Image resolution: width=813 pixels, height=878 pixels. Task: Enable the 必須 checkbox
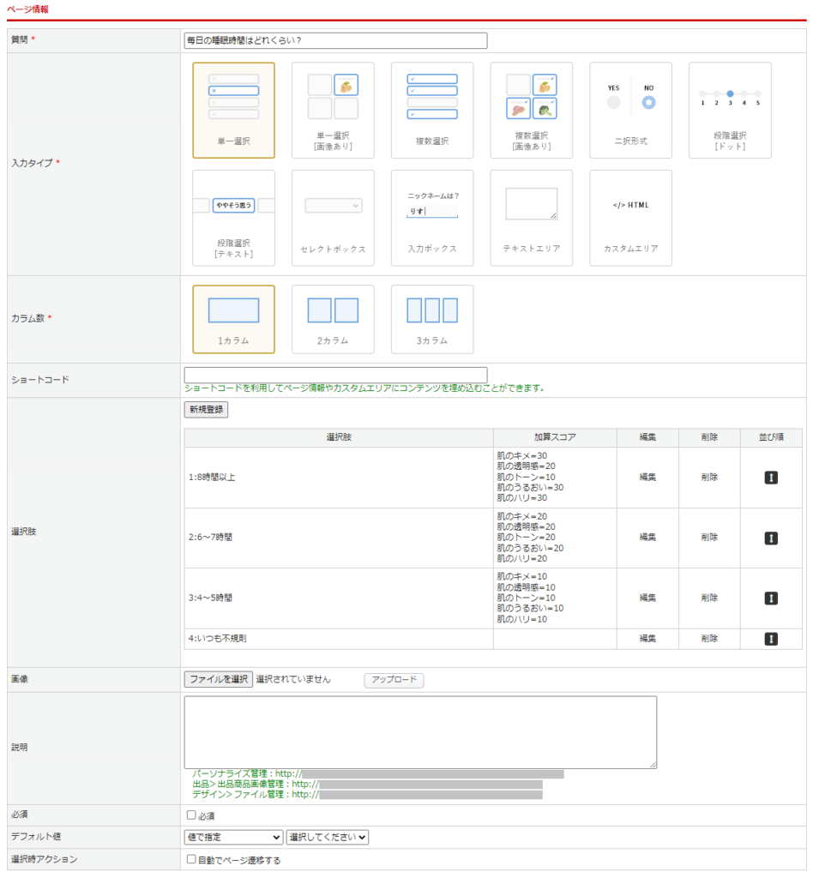click(x=191, y=815)
